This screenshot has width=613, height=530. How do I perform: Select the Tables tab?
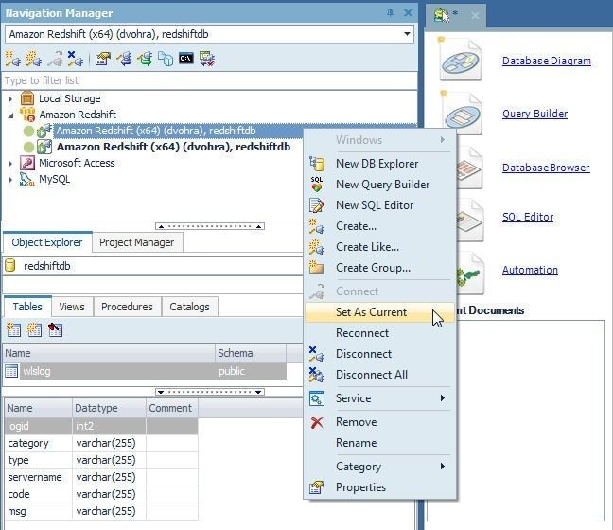(x=27, y=307)
